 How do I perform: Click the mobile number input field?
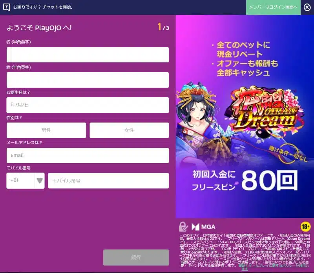point(108,181)
